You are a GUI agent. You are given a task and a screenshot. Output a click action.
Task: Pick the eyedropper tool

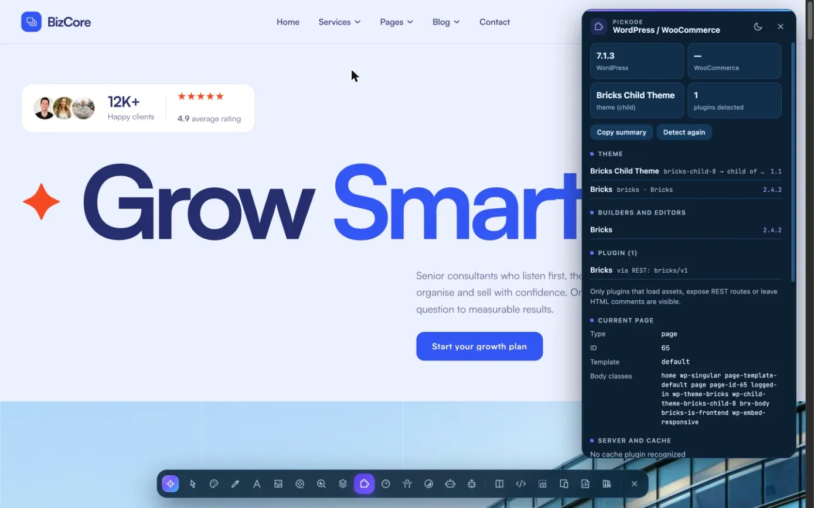(x=235, y=484)
